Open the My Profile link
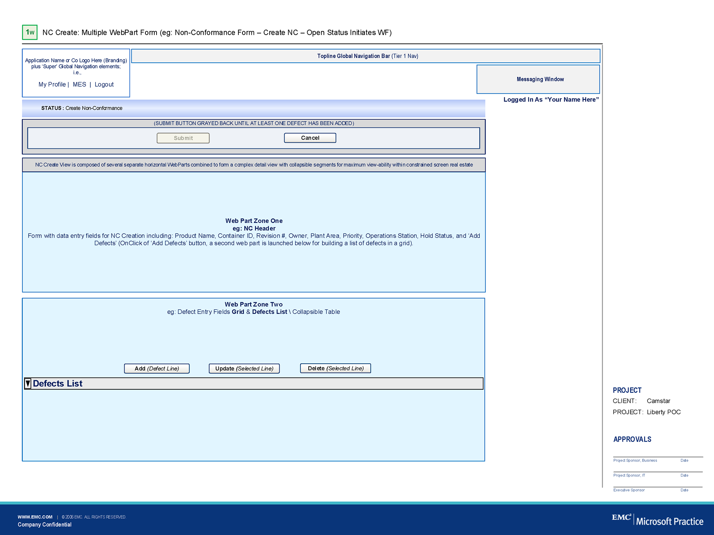Screen dimensions: 714x535 [x=52, y=84]
